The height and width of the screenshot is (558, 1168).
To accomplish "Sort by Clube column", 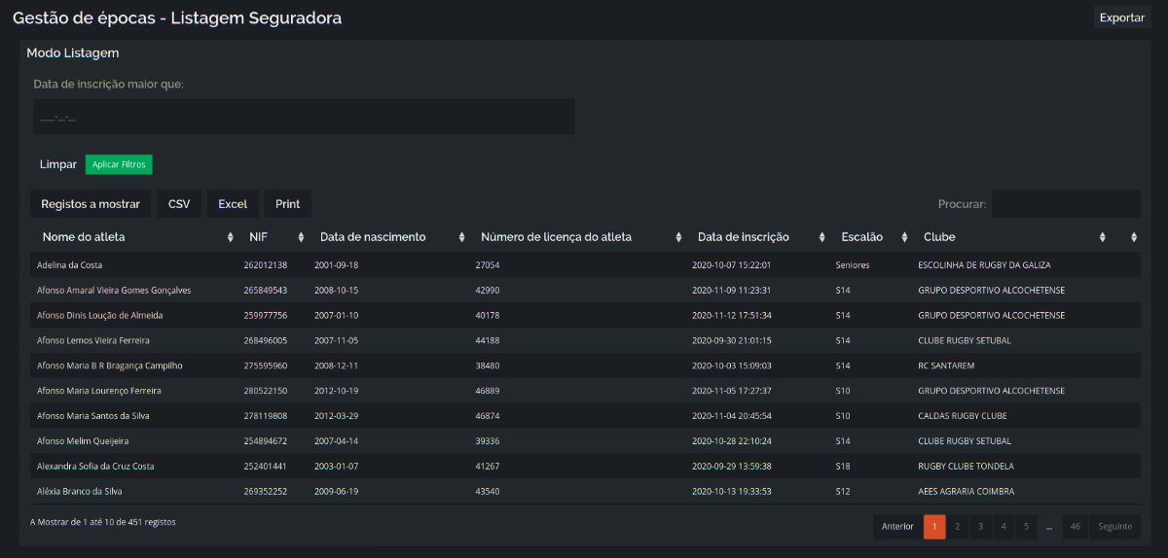I will click(x=1012, y=237).
